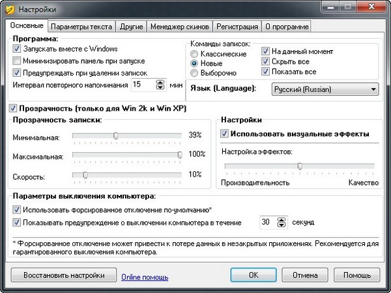Click the Настройка эффектов quality slider
Image resolution: width=391 pixels, height=293 pixels.
[299, 166]
